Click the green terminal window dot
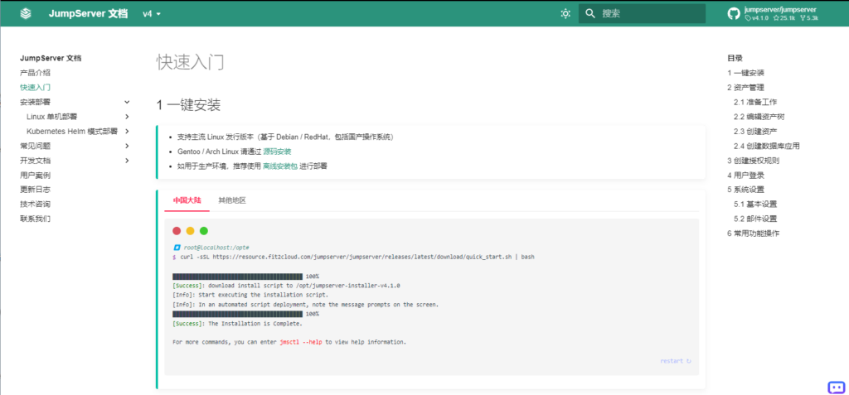 tap(204, 231)
